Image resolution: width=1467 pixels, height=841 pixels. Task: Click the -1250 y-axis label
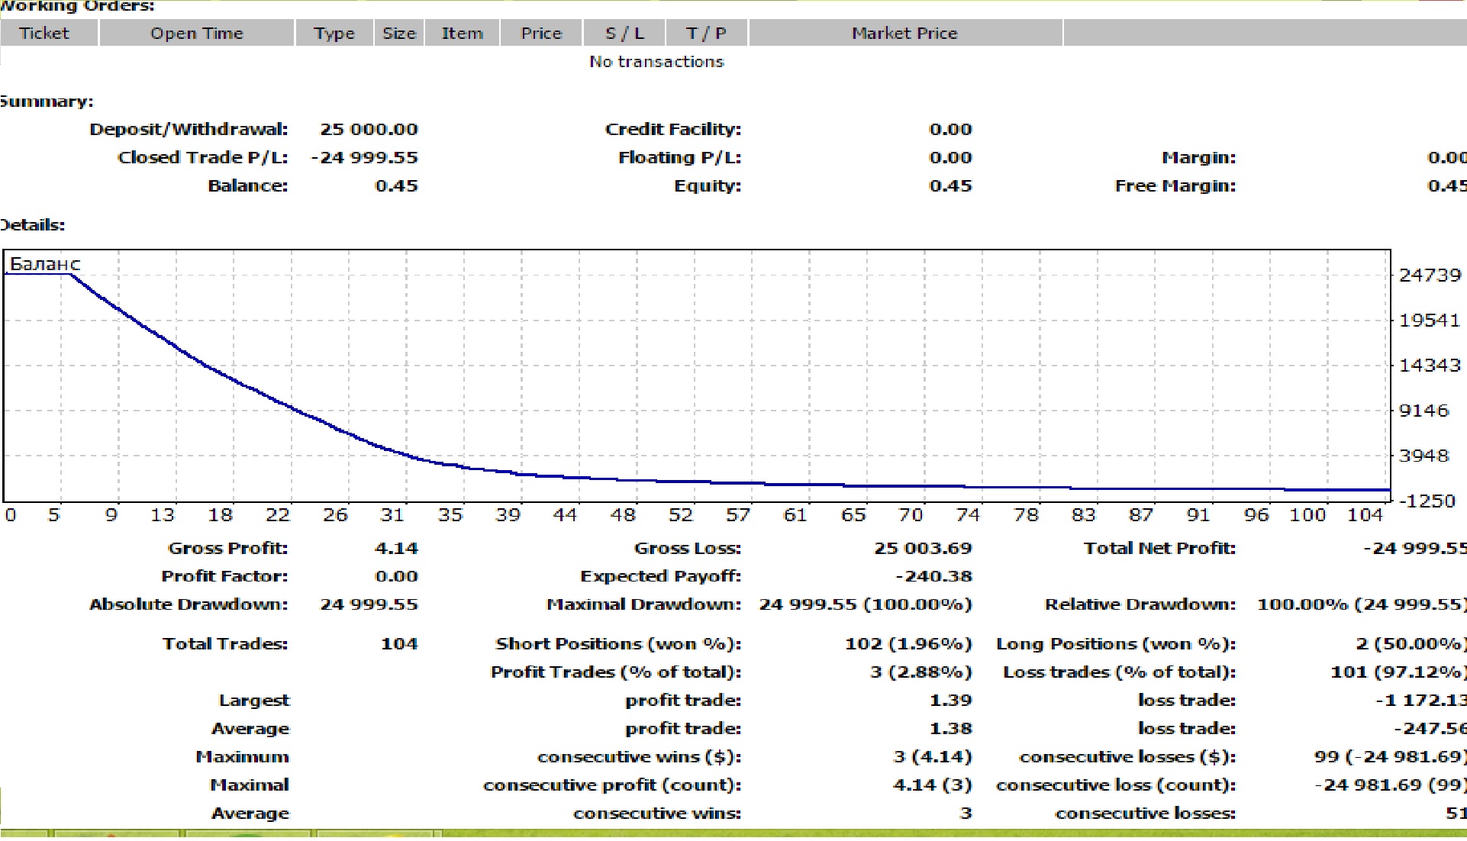click(1426, 501)
